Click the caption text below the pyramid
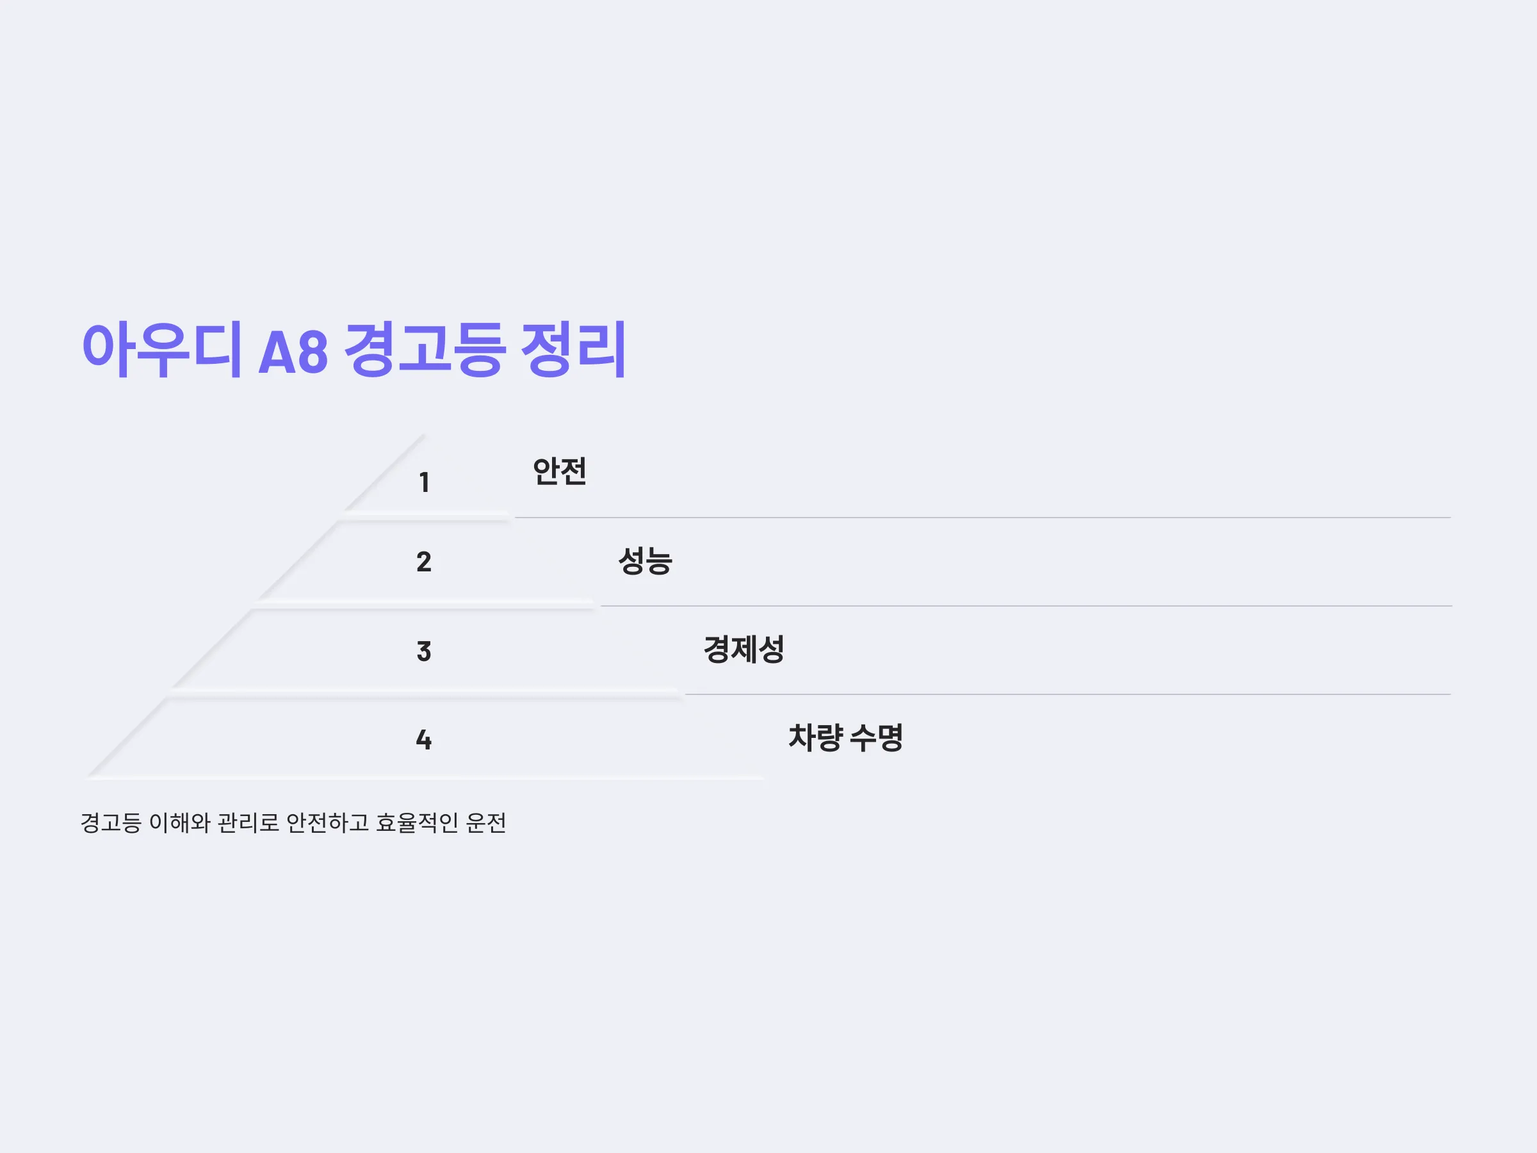Image resolution: width=1537 pixels, height=1153 pixels. click(293, 823)
